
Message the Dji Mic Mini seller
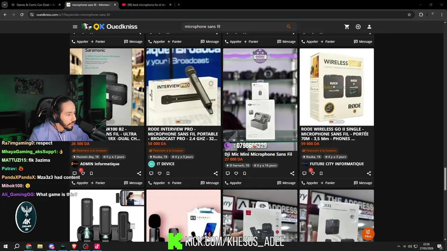point(286,183)
